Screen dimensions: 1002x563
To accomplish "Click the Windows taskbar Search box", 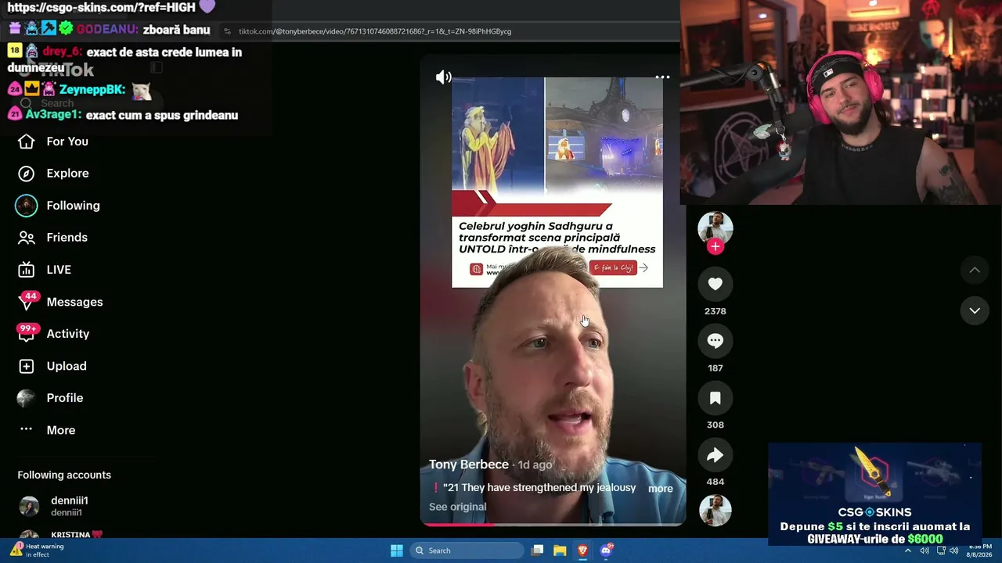I will (x=467, y=550).
